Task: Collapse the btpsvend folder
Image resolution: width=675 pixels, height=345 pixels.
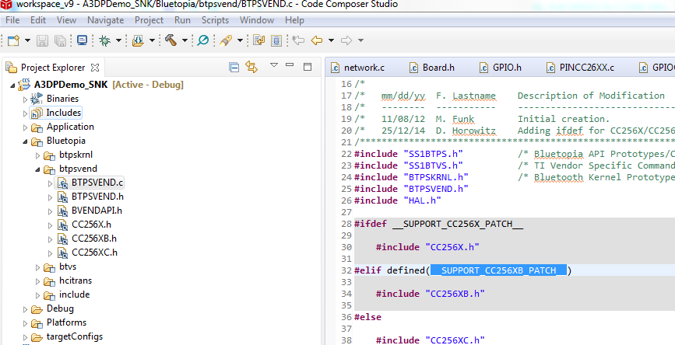Action: 37,169
